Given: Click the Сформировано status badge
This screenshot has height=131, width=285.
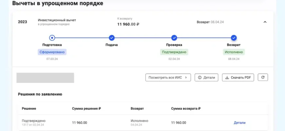Looking at the screenshot, I should click(x=52, y=52).
